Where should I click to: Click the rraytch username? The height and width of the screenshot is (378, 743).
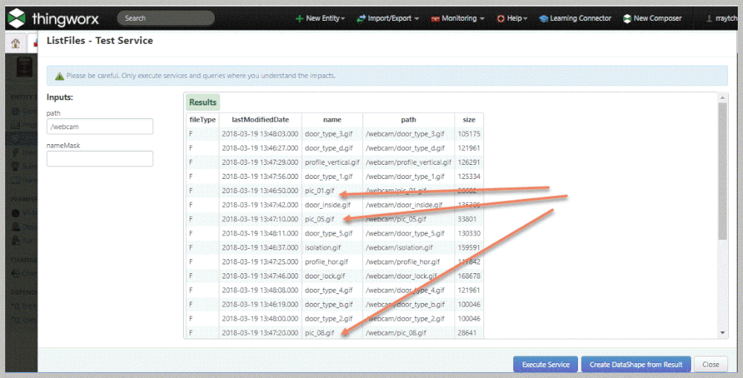(x=727, y=19)
